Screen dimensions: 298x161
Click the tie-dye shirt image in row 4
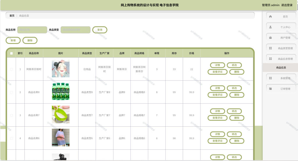point(61,137)
